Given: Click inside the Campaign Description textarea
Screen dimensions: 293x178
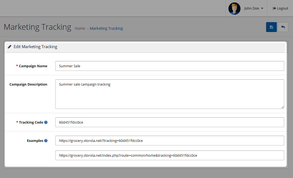Looking at the screenshot, I should (x=169, y=94).
